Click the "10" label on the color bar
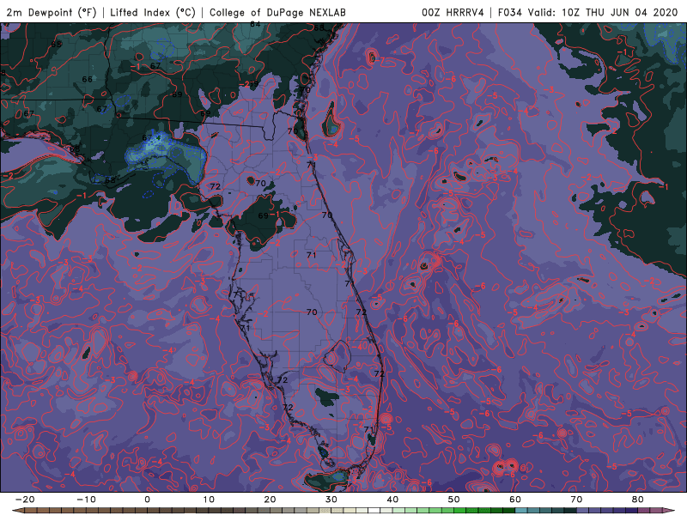This screenshot has width=687, height=515. point(209,500)
